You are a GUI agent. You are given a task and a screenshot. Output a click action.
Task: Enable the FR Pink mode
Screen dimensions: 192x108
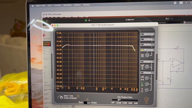tap(147, 45)
